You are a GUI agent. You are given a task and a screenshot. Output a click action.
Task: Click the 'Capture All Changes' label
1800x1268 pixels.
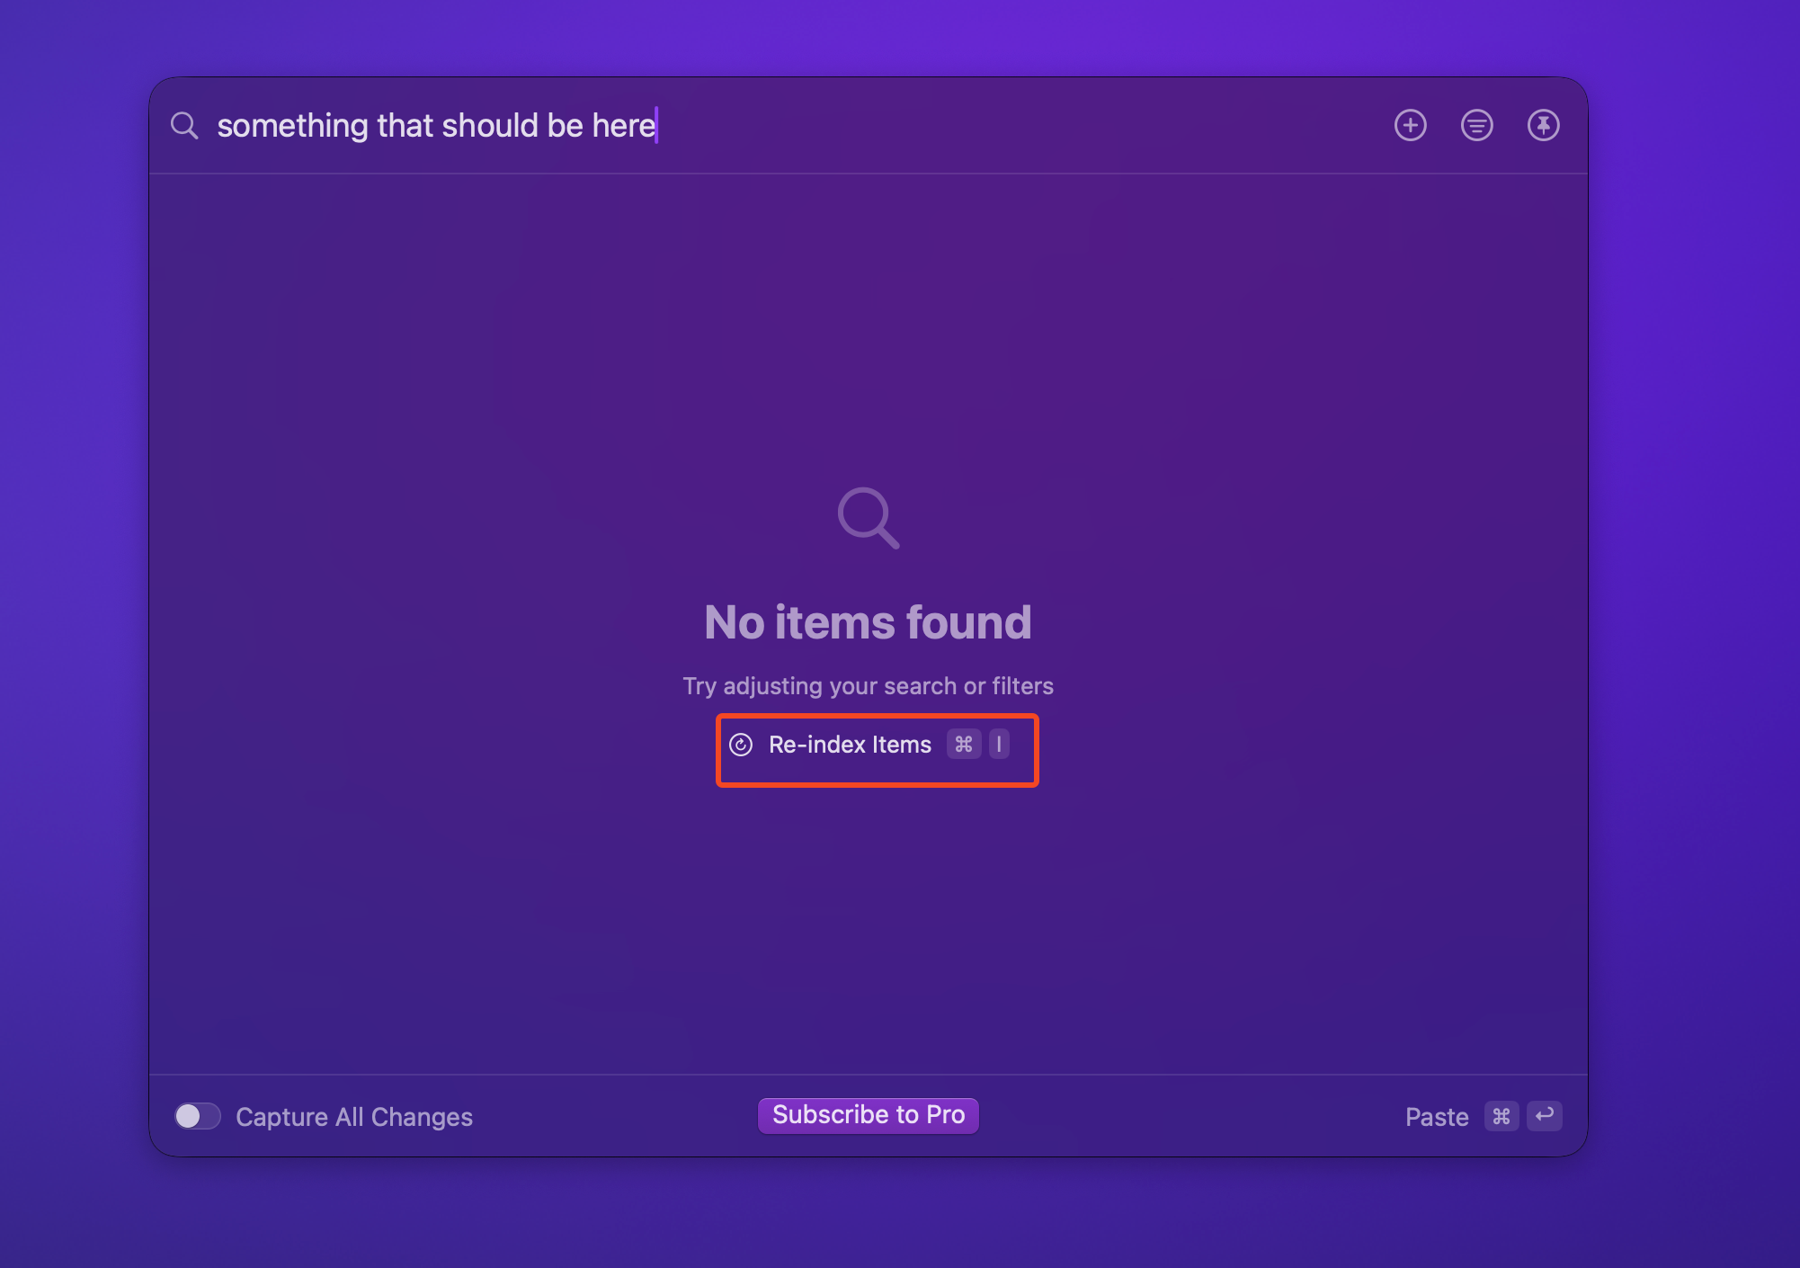tap(354, 1117)
